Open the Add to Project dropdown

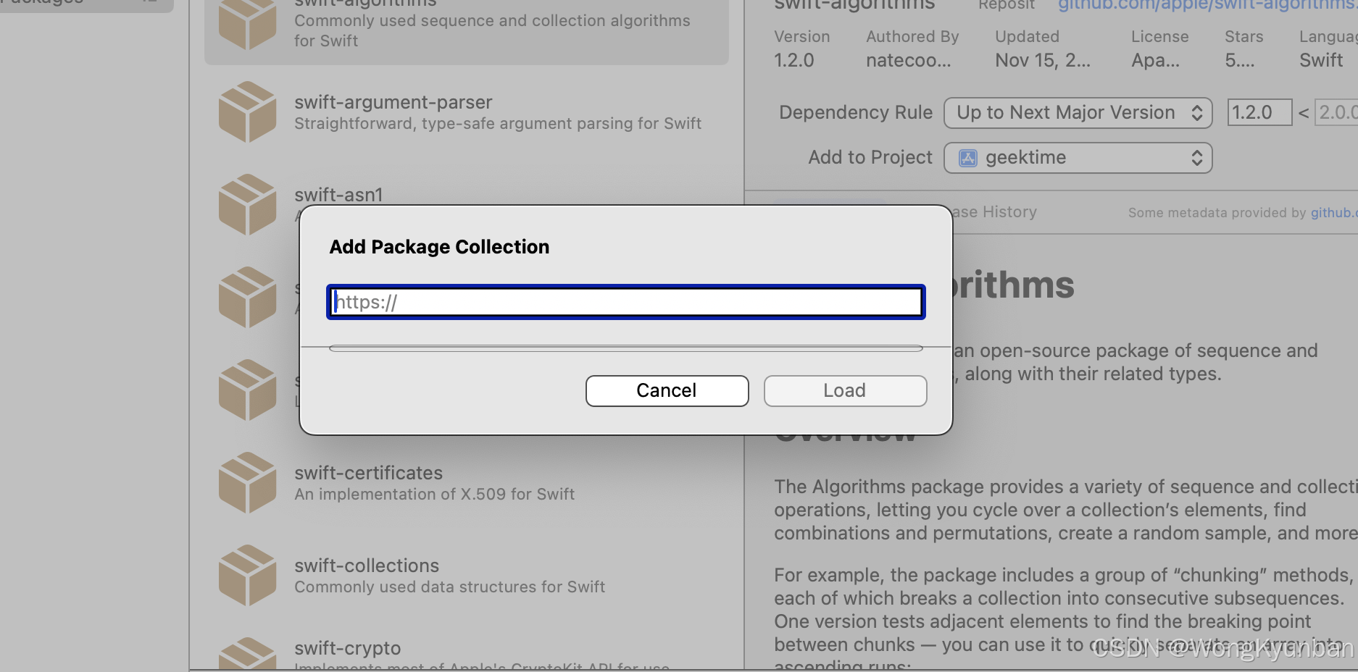coord(1078,158)
